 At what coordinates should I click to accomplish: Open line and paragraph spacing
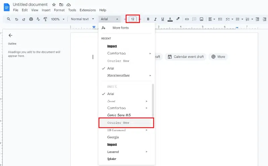pos(220,19)
